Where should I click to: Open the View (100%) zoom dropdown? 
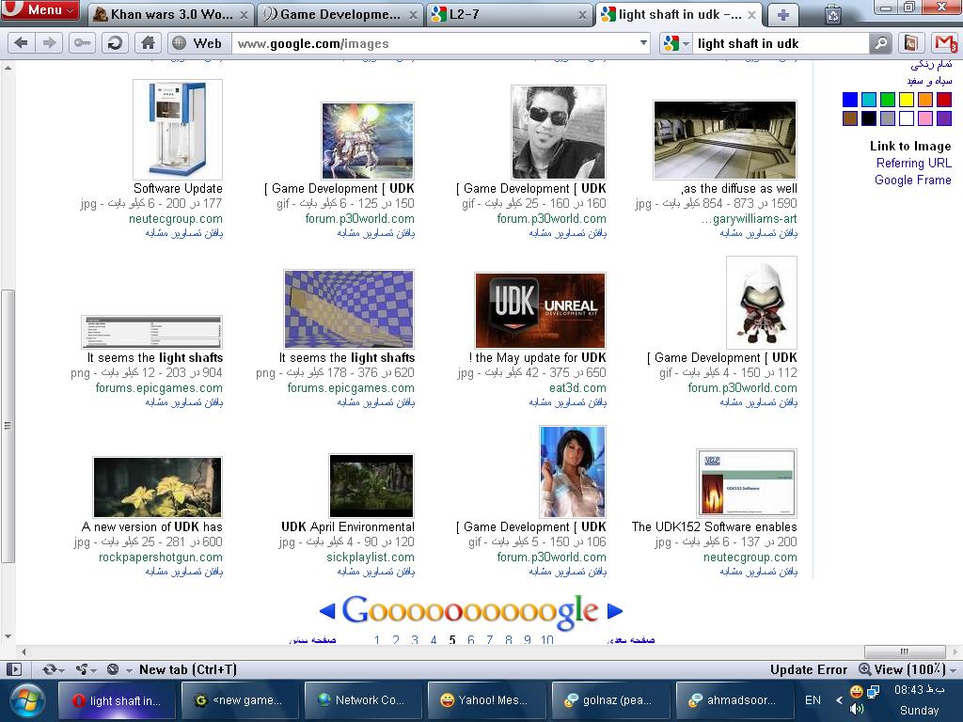(908, 669)
